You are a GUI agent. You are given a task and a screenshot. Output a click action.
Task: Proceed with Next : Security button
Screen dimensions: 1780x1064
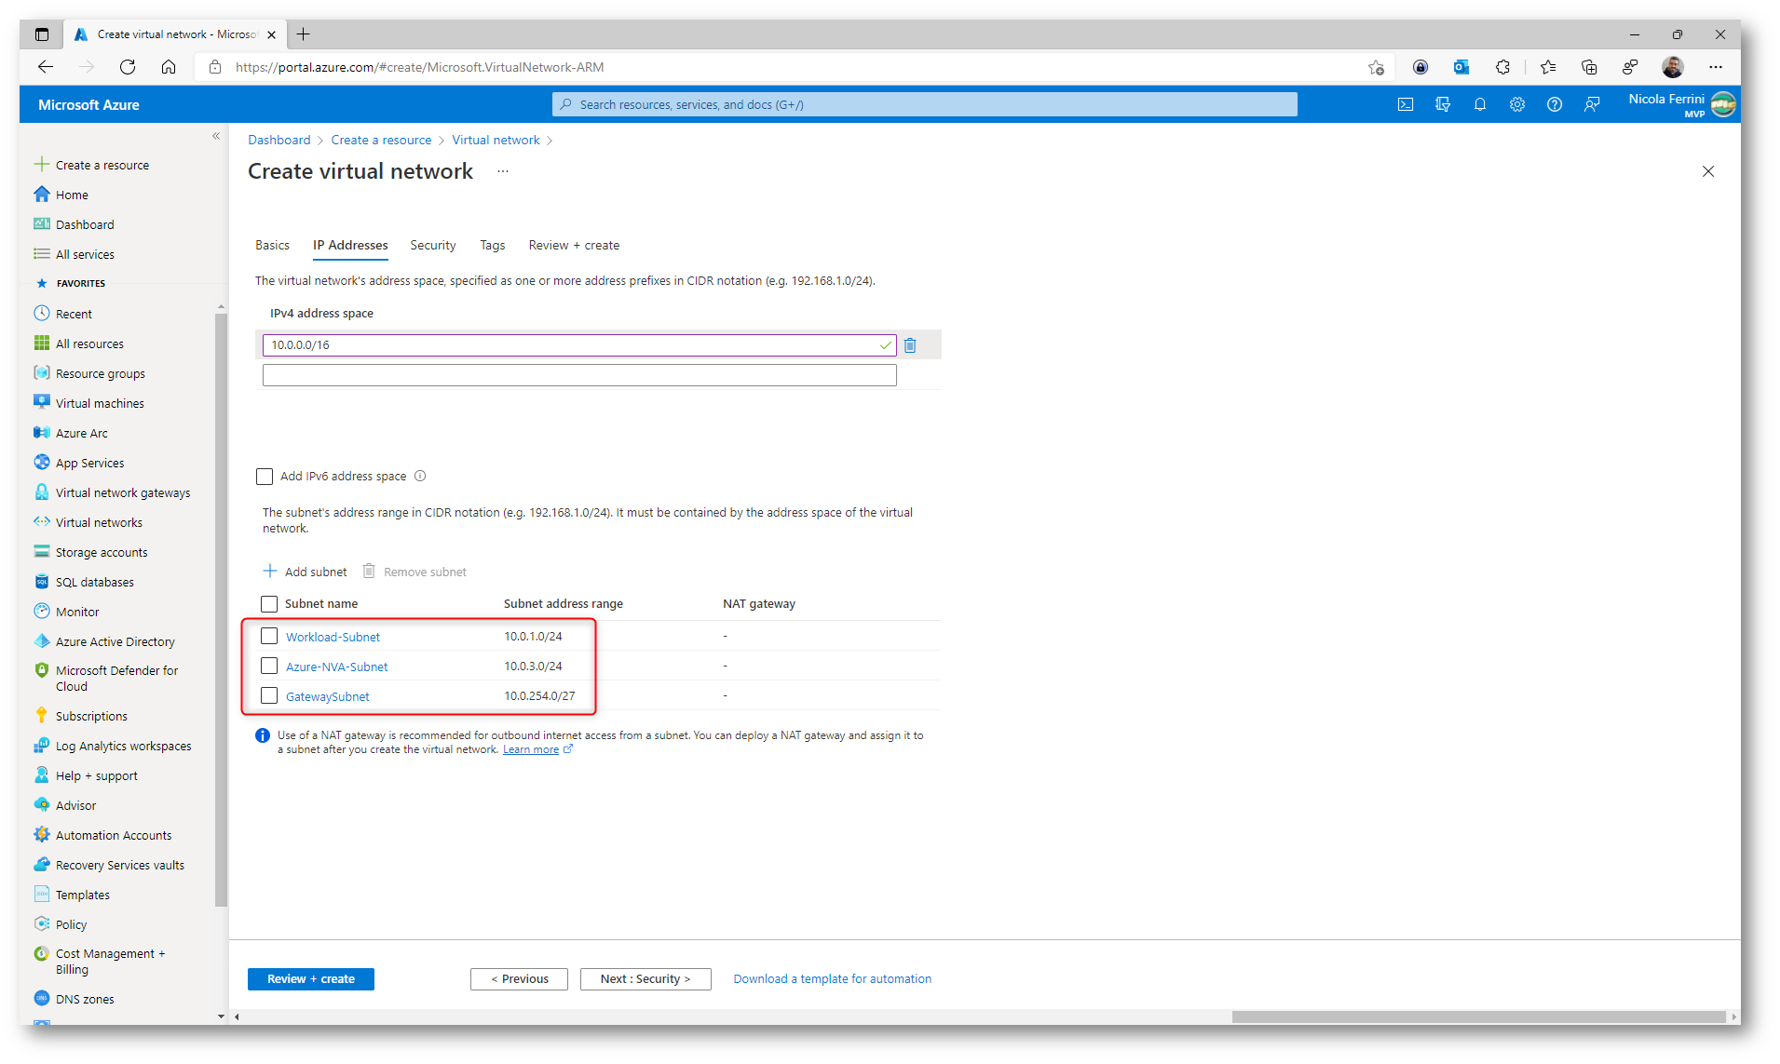coord(645,979)
